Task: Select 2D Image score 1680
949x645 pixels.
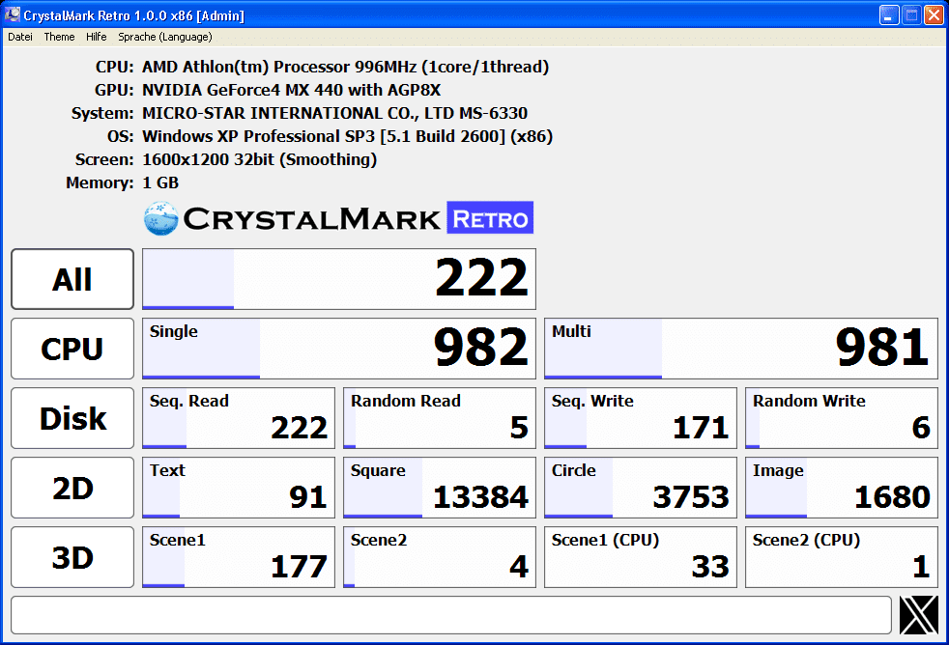Action: [842, 488]
